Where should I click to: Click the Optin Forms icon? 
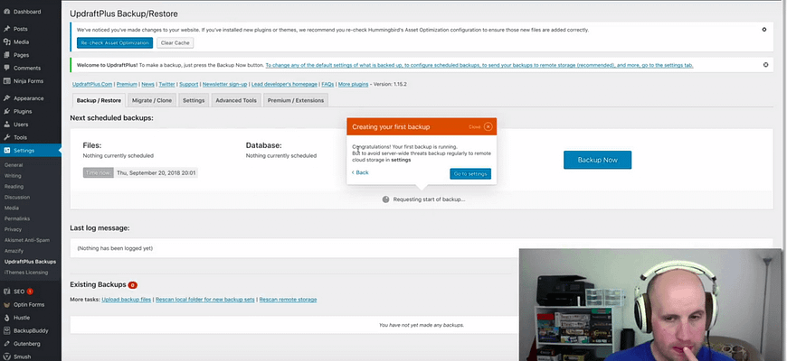[x=6, y=304]
